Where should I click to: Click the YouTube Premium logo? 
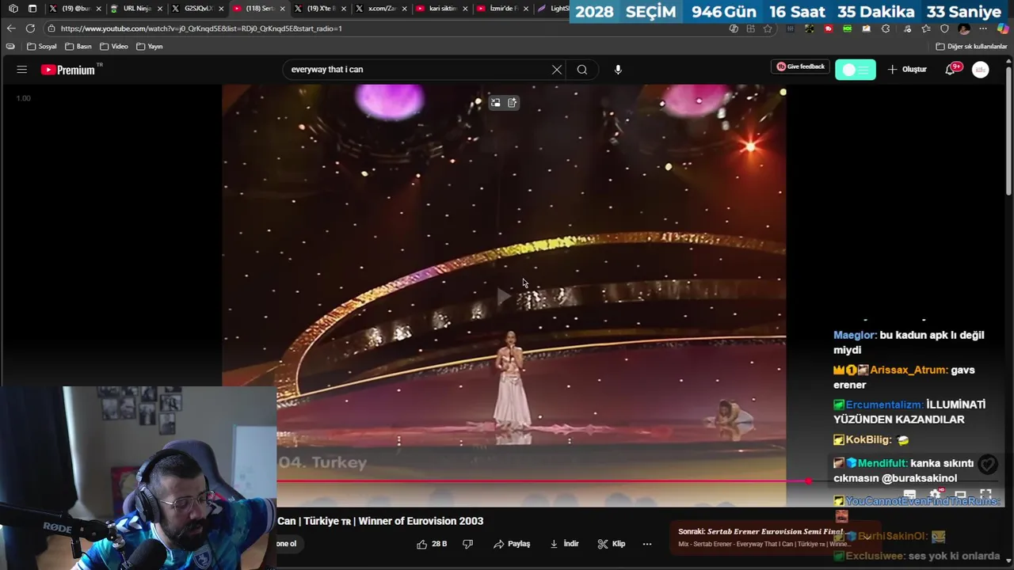[x=68, y=70]
